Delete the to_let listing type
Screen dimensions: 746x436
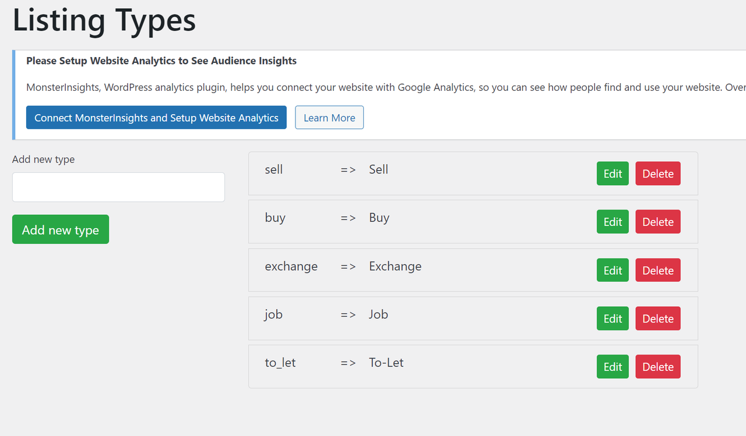tap(657, 367)
